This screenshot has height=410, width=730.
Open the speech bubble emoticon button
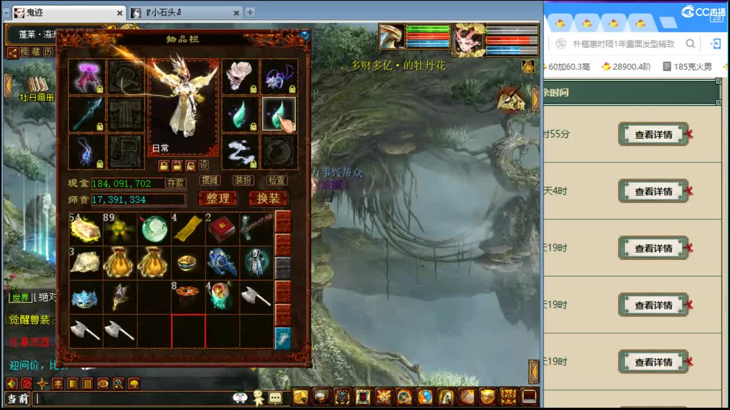click(275, 397)
